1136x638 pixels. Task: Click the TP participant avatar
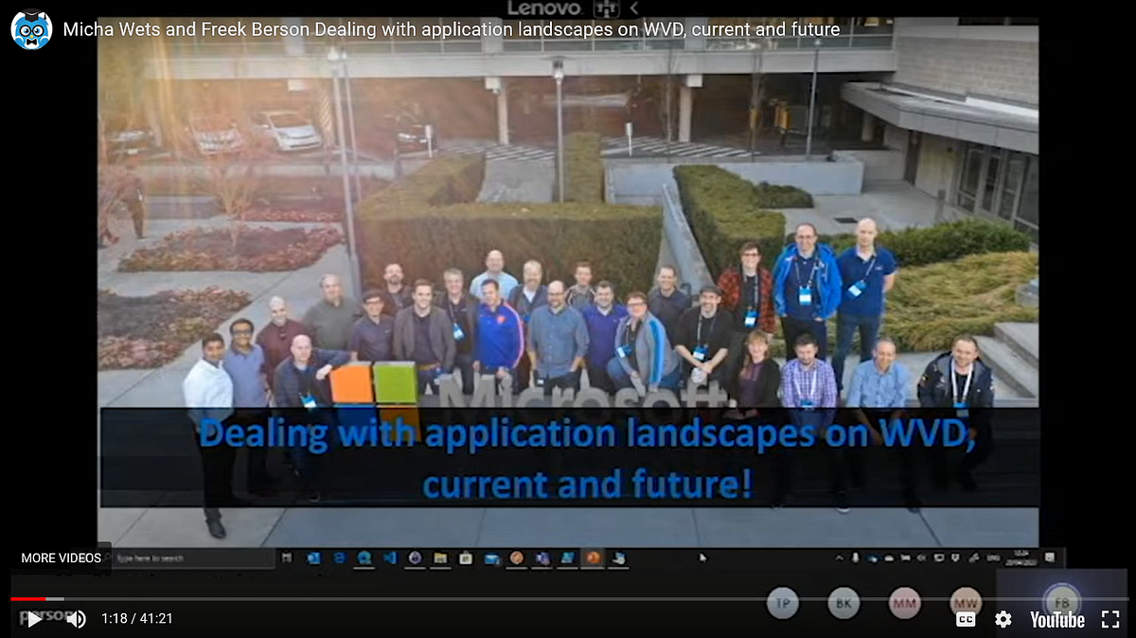(783, 603)
